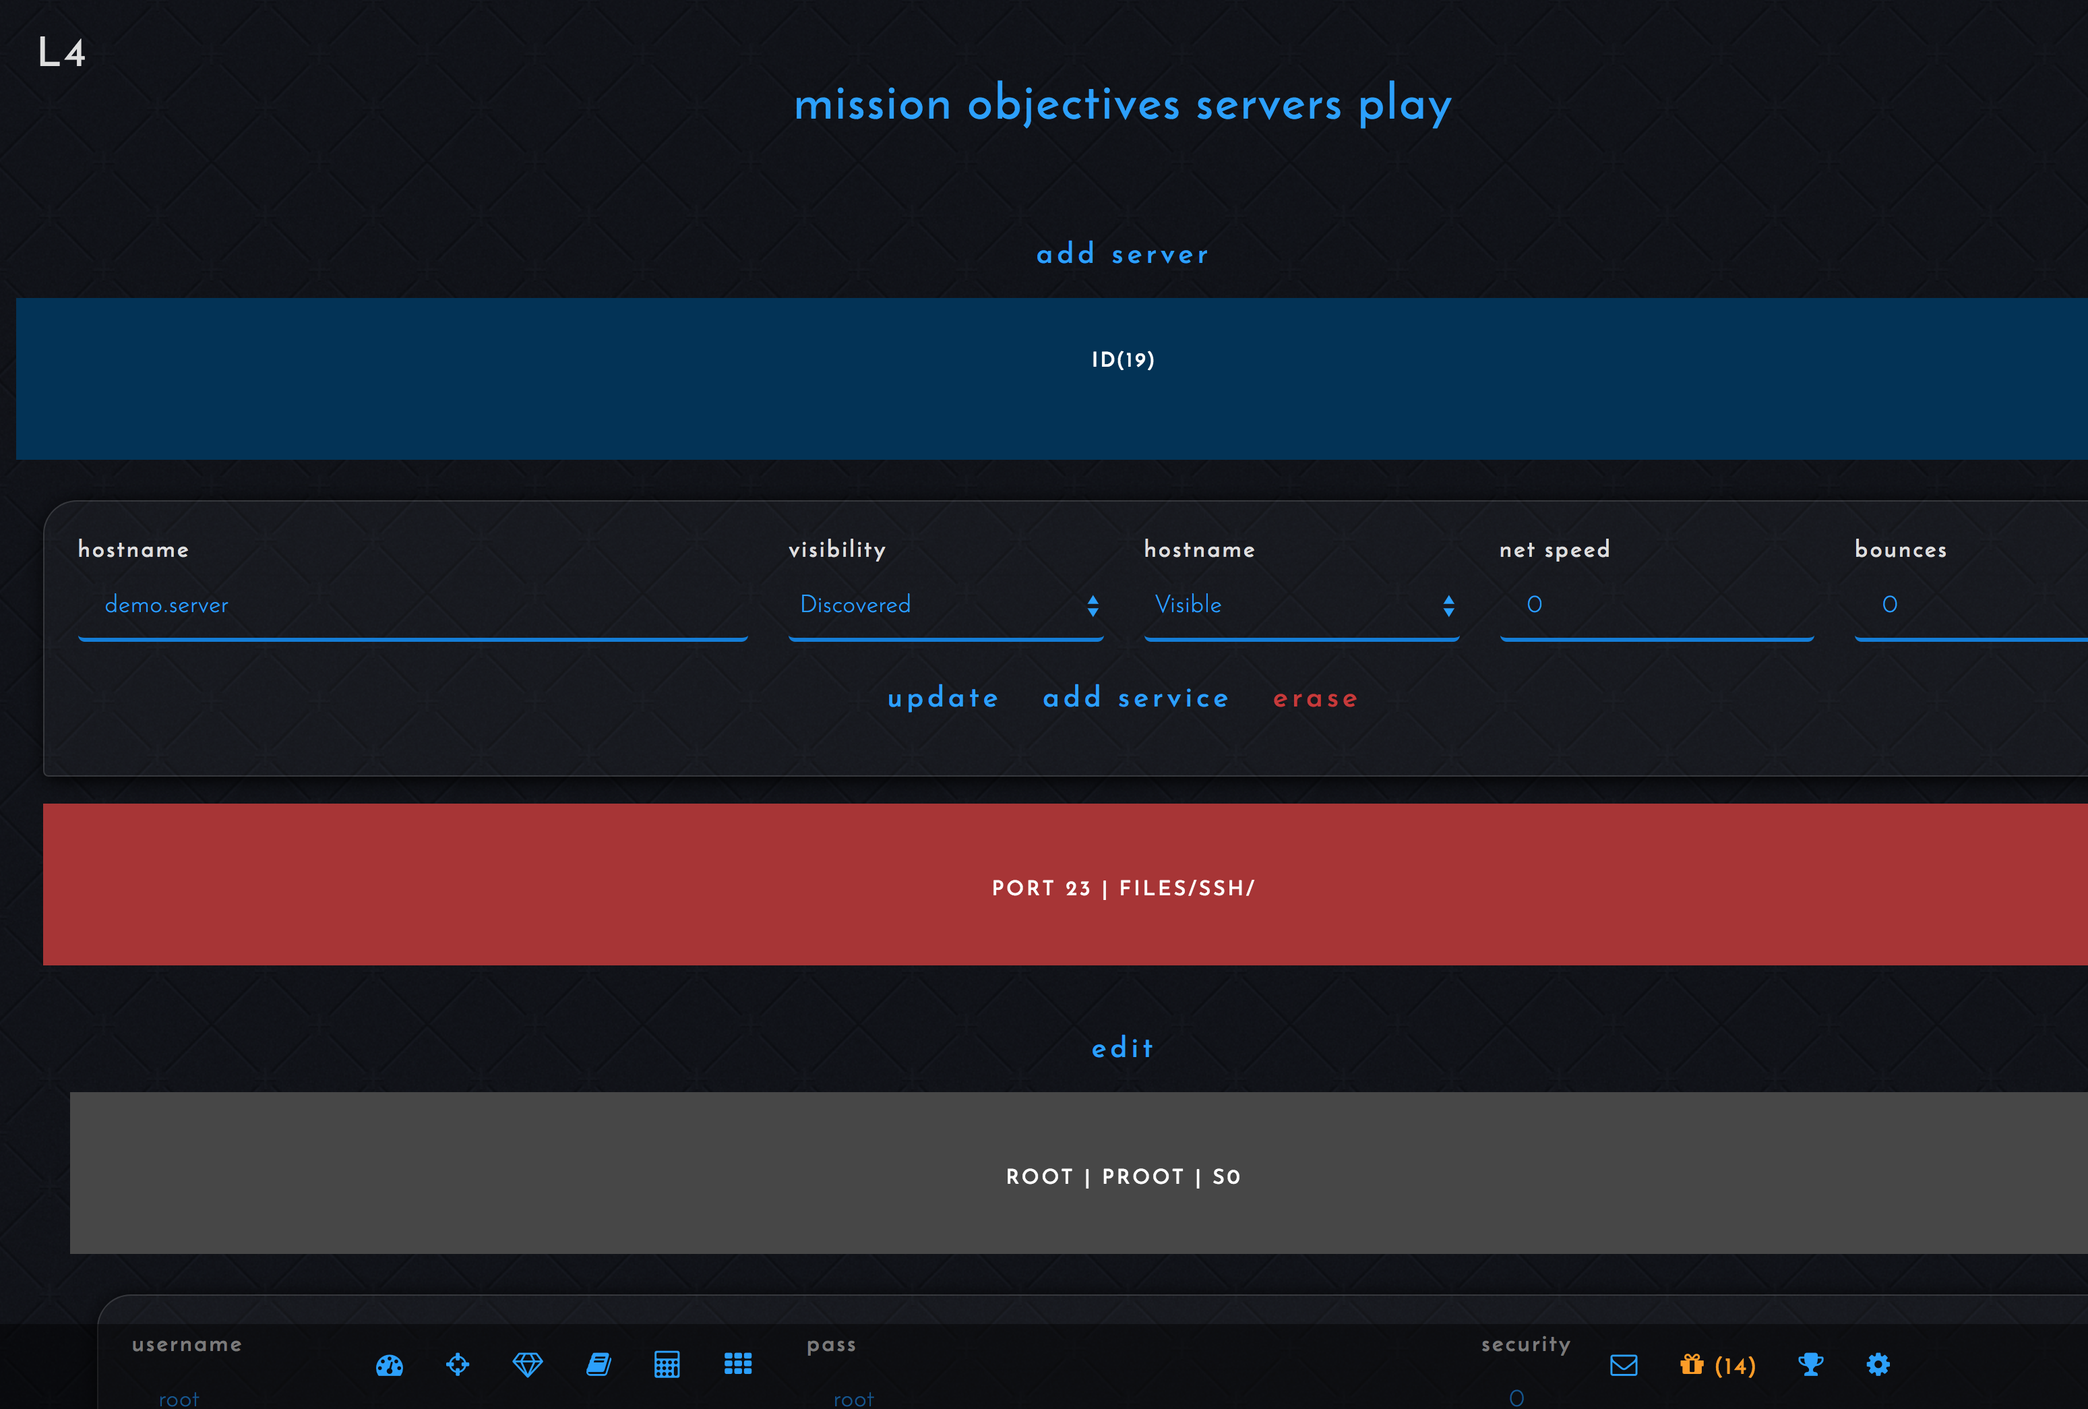Open the log book icon
This screenshot has height=1409, width=2088.
tap(597, 1364)
